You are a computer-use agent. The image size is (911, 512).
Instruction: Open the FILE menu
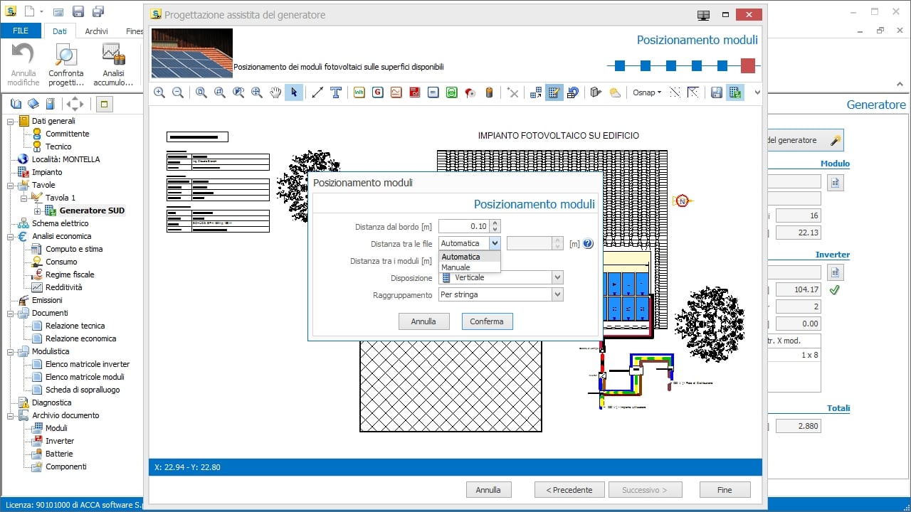point(21,31)
